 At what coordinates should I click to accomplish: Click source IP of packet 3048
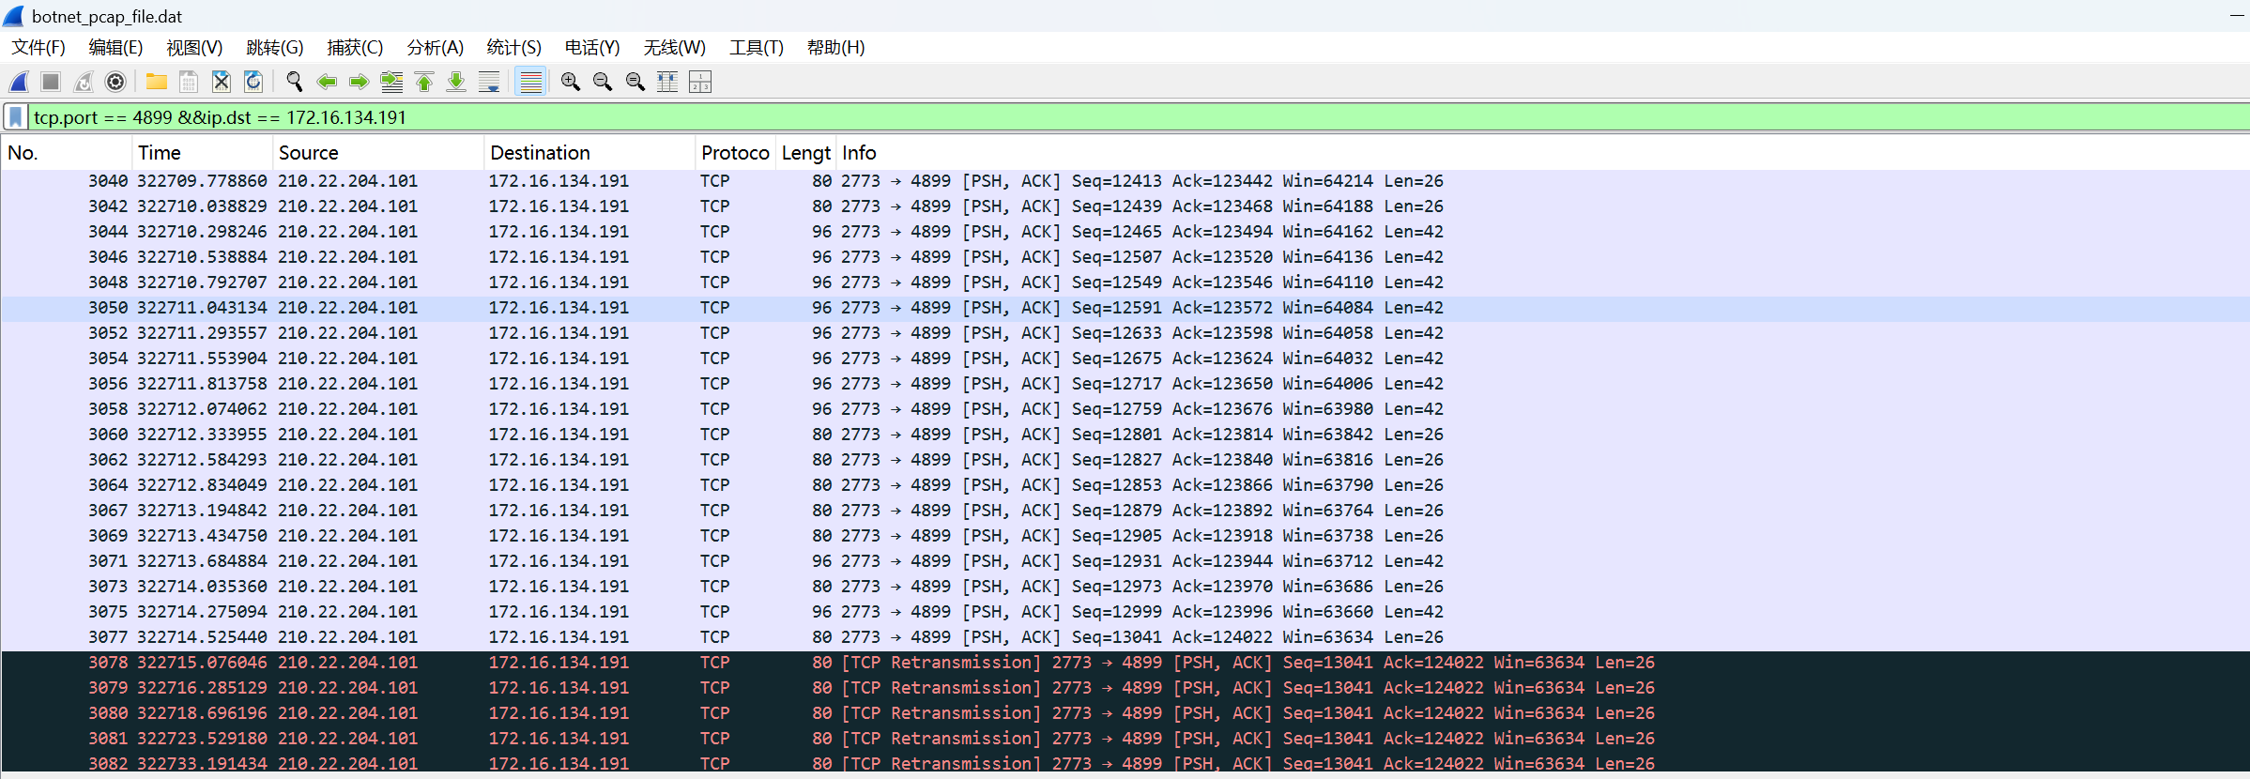(347, 283)
